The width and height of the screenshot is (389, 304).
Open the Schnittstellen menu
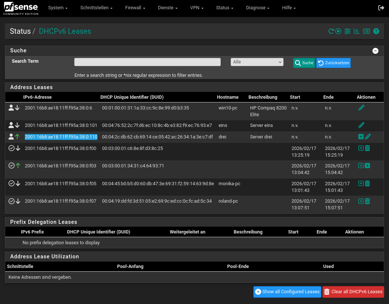[x=96, y=8]
